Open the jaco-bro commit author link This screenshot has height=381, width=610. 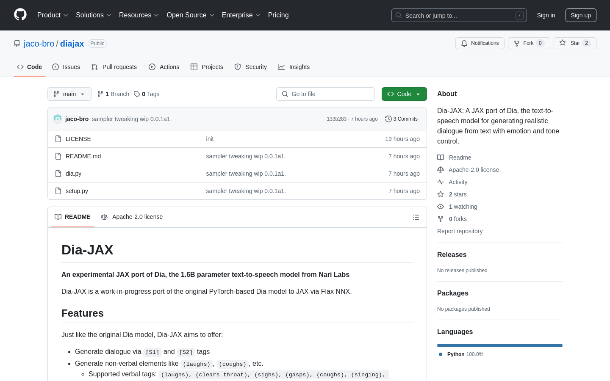point(77,119)
